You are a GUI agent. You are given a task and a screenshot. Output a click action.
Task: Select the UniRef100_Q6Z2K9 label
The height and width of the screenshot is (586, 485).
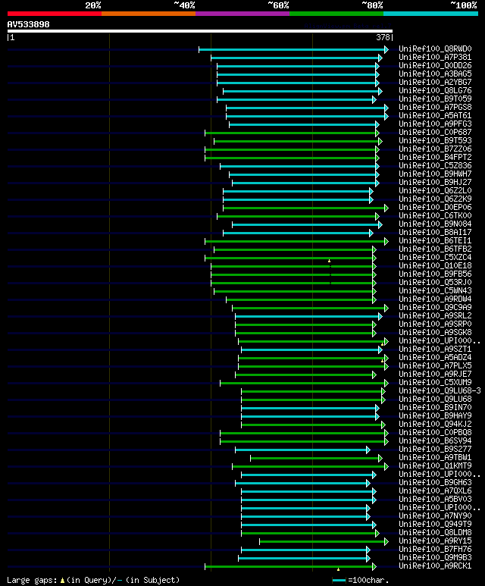tap(435, 199)
